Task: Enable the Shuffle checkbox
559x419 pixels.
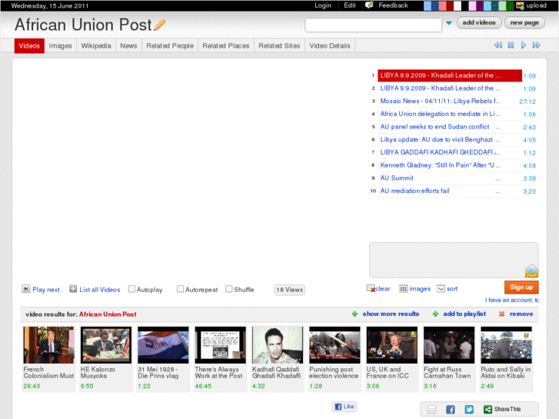Action: [229, 289]
